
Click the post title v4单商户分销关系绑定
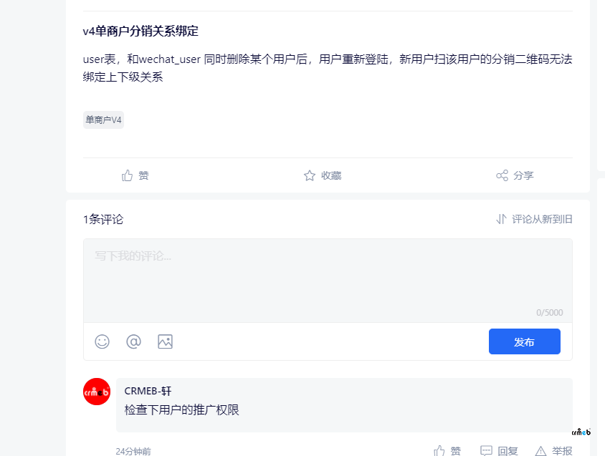140,31
